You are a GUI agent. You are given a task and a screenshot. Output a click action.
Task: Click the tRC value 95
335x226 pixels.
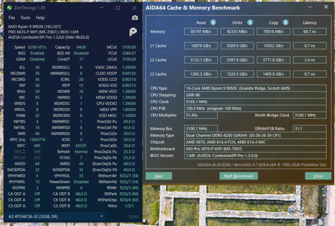pos(37,97)
